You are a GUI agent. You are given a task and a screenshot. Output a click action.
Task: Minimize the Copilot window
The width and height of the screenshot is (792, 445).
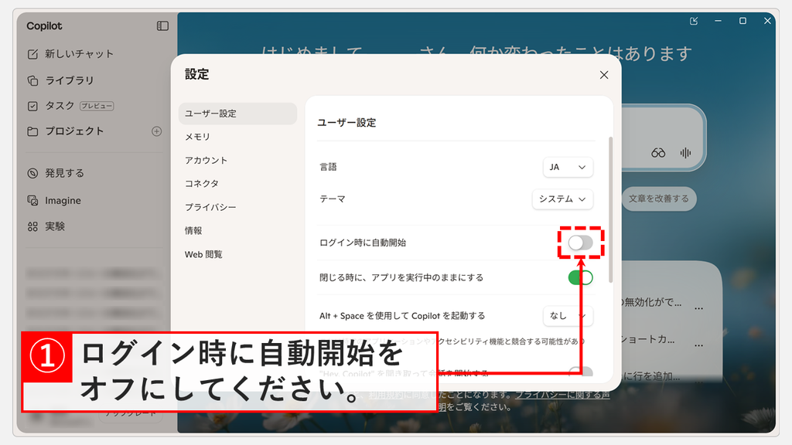[718, 21]
